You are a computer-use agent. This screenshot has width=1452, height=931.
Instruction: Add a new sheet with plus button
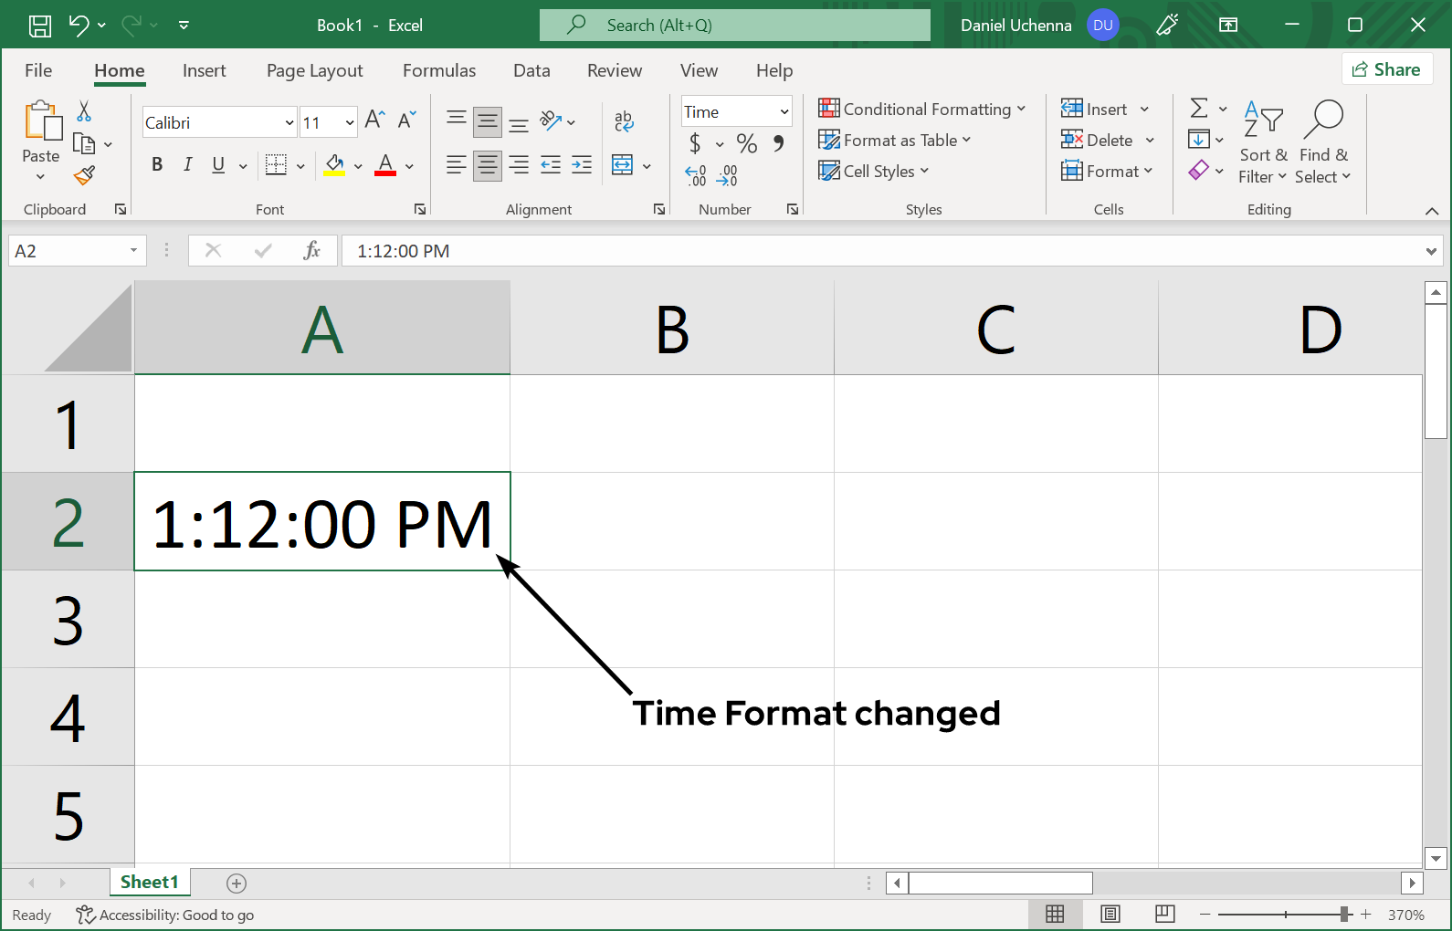click(x=237, y=883)
